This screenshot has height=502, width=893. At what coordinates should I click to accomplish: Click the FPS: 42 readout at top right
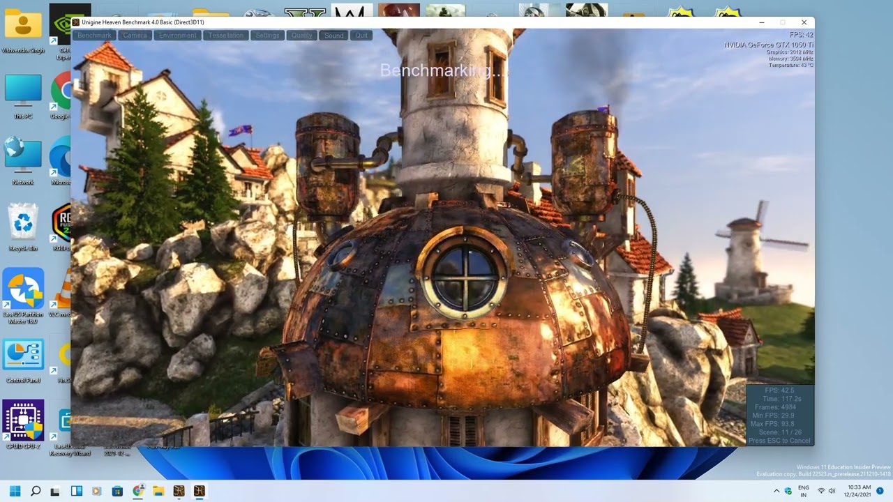801,35
